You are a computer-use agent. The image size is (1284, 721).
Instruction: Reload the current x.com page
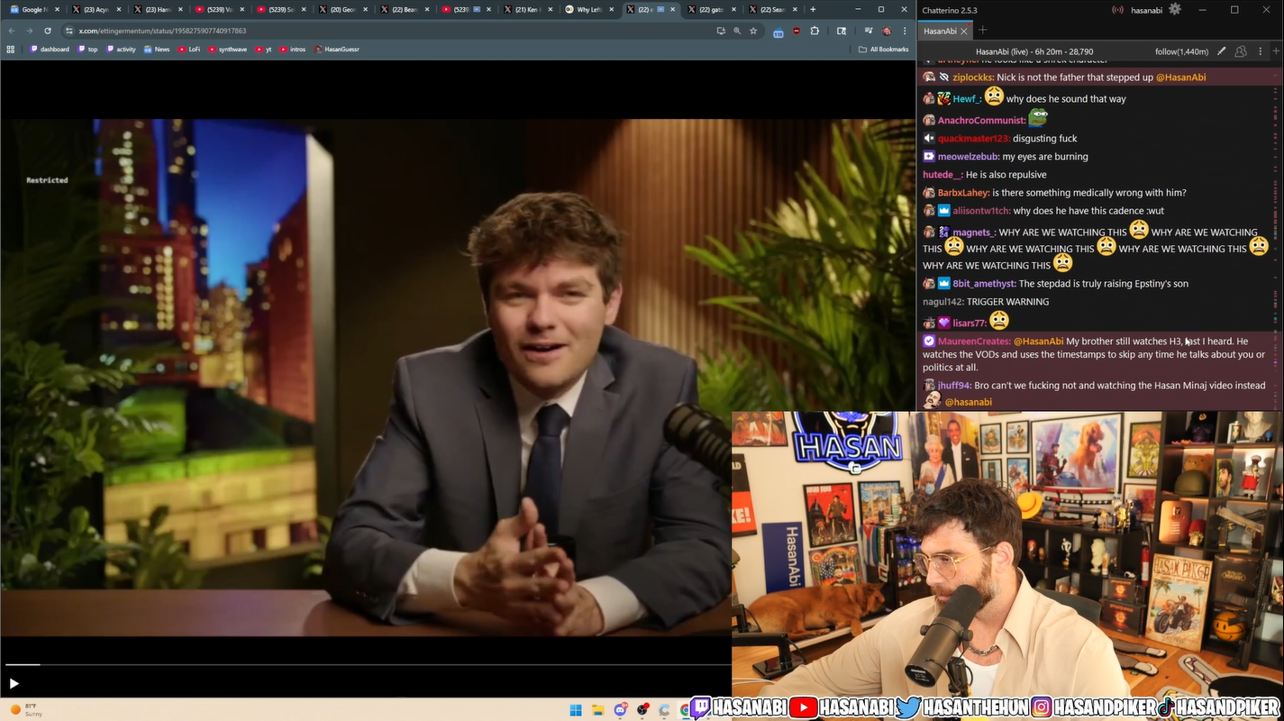[x=48, y=31]
